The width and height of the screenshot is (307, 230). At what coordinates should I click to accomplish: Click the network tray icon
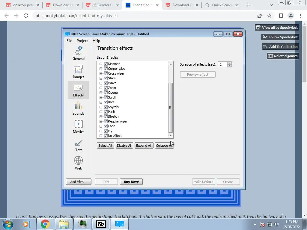(x=270, y=224)
